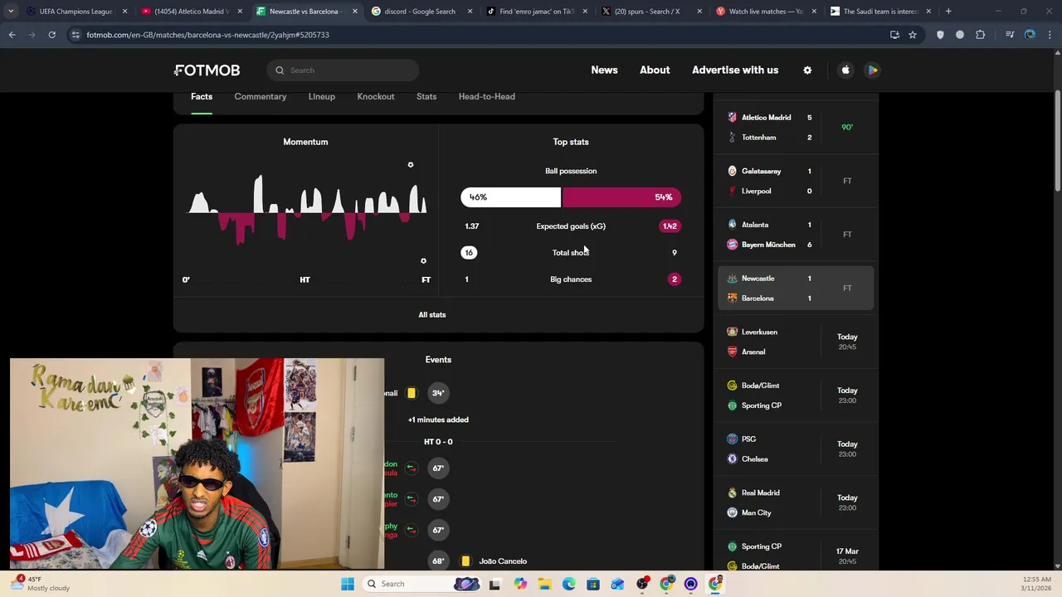Open the News page
The image size is (1062, 597).
(604, 70)
